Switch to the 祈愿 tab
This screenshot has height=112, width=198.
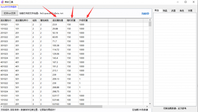[x=190, y=11]
